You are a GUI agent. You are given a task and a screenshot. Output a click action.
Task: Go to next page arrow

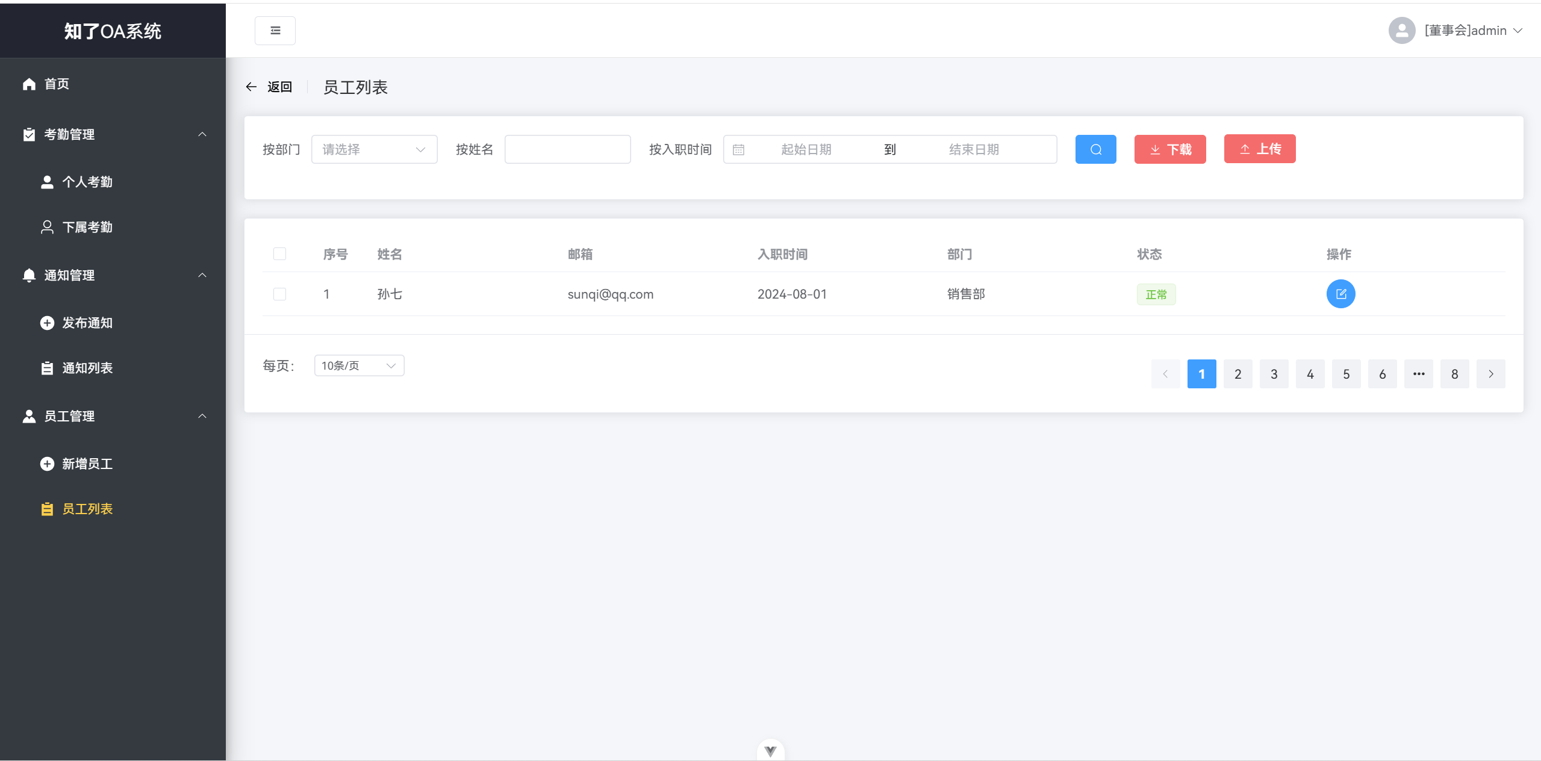pos(1490,374)
